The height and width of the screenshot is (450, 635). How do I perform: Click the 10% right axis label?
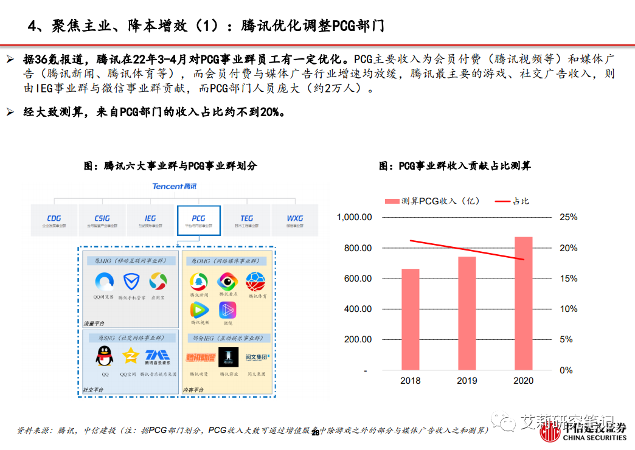568,309
